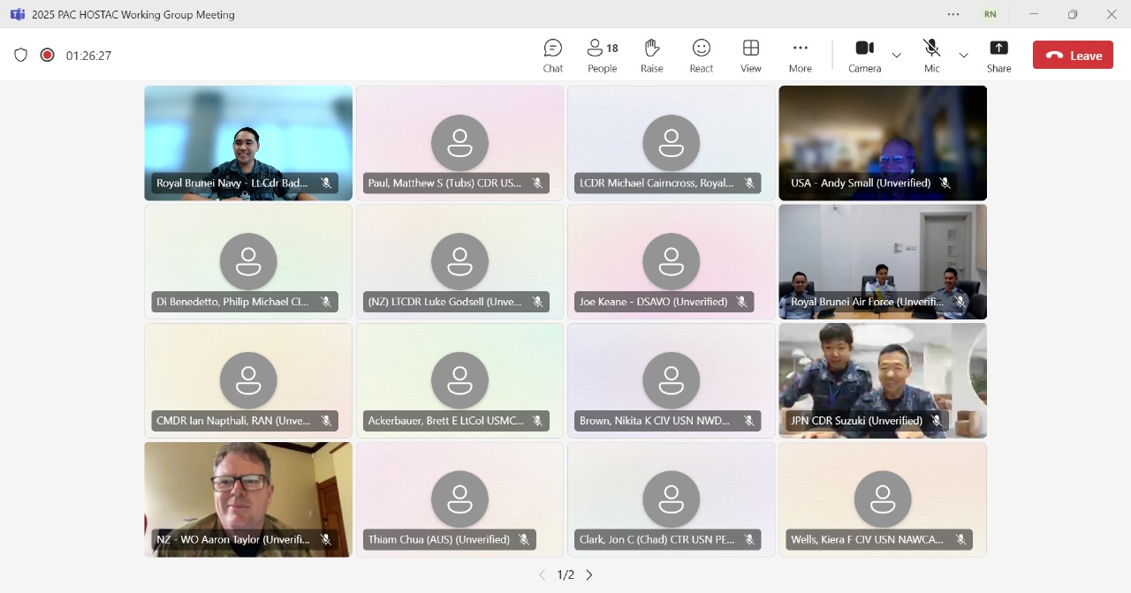1131x593 pixels.
Task: Click mute icon on Andy Small's tile
Action: (x=945, y=184)
